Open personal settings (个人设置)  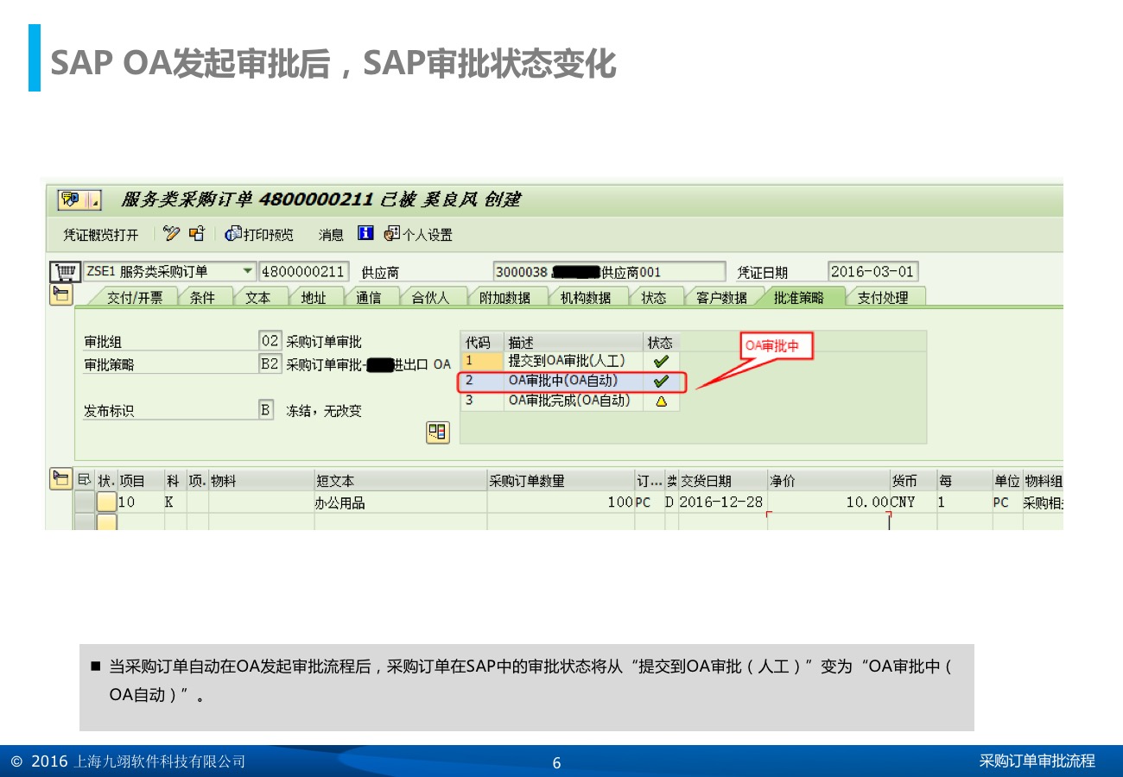tap(418, 234)
